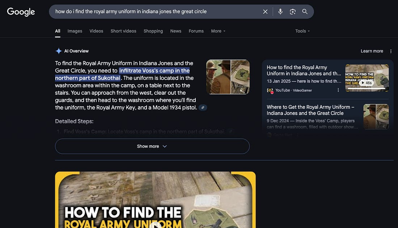The image size is (398, 228).
Task: Click the AI Overview sparkle icon
Action: [59, 51]
